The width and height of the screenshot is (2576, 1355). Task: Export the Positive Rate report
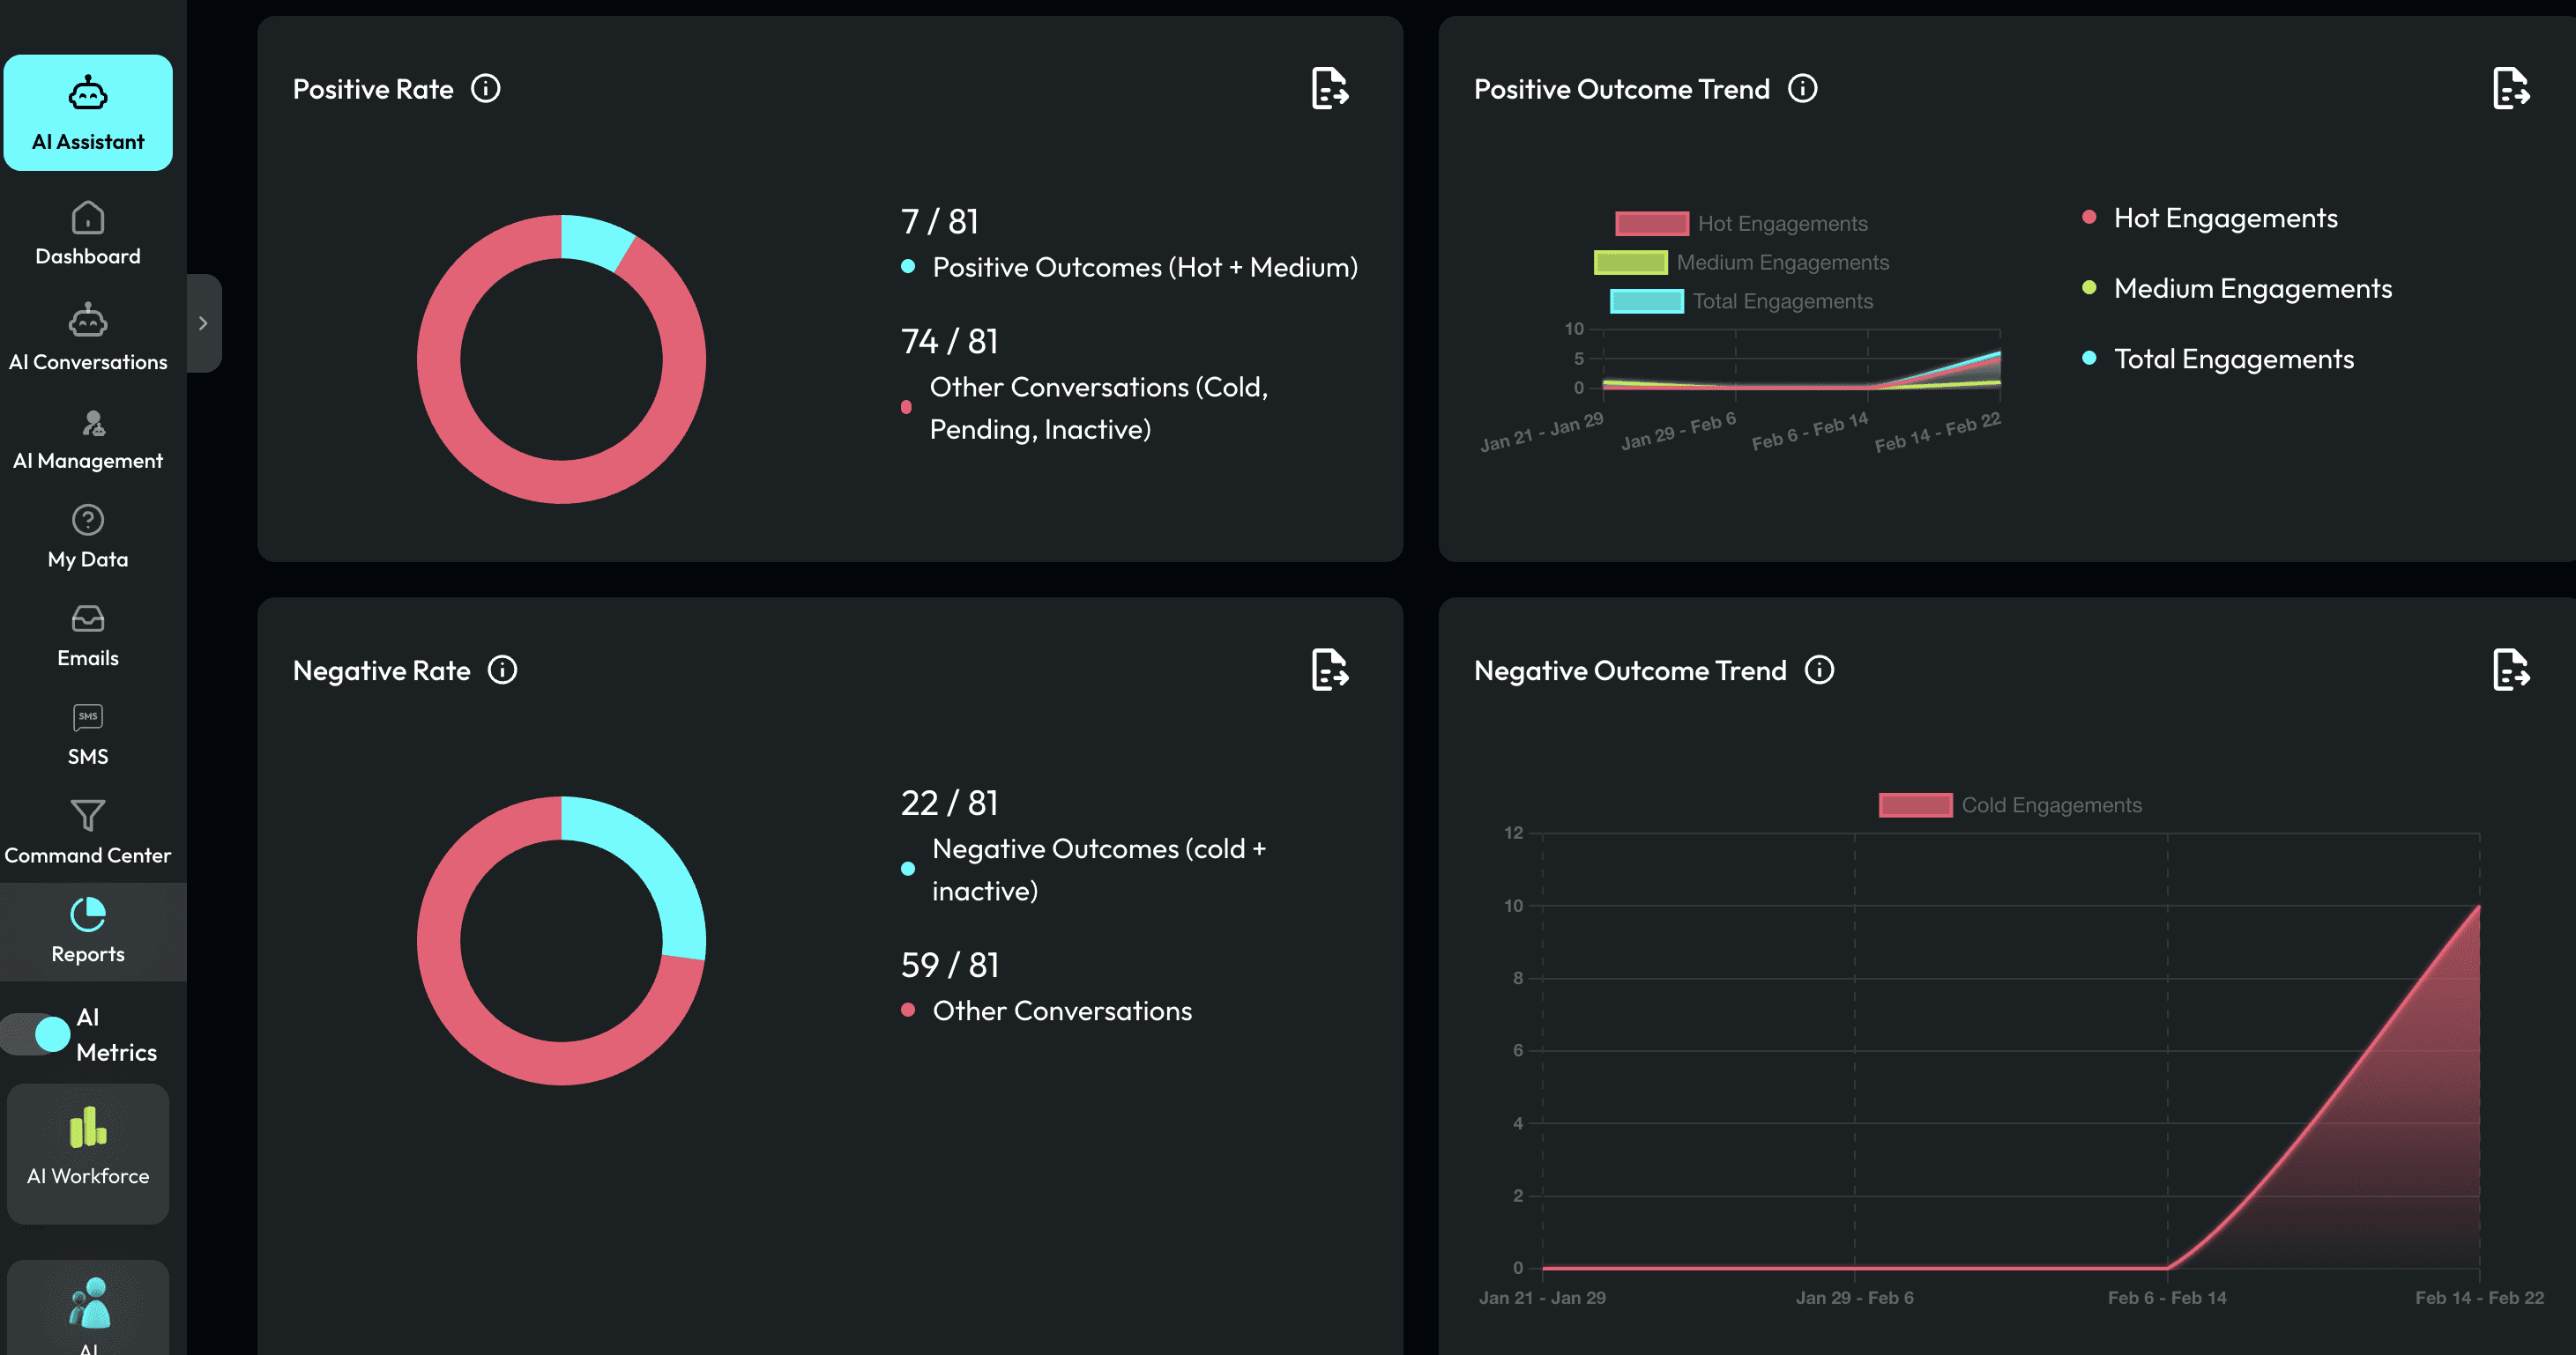tap(1329, 88)
